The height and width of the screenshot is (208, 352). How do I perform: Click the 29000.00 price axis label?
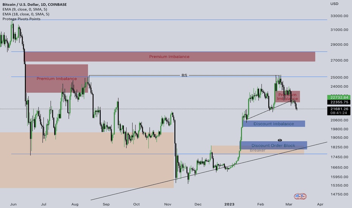click(x=339, y=45)
